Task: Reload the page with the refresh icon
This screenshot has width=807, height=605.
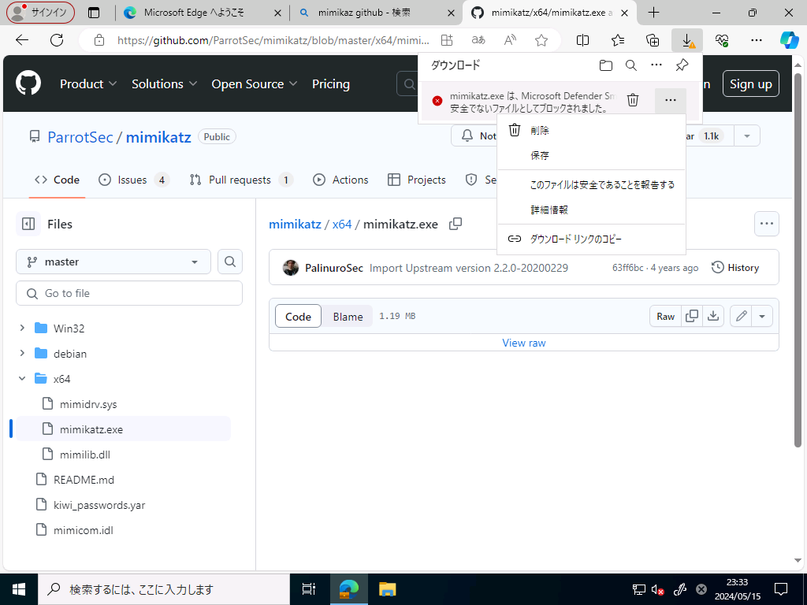Action: 57,40
